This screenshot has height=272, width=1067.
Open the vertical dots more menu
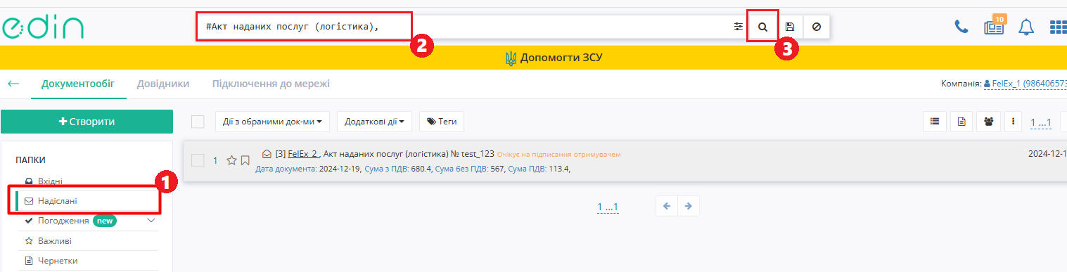pos(1012,122)
